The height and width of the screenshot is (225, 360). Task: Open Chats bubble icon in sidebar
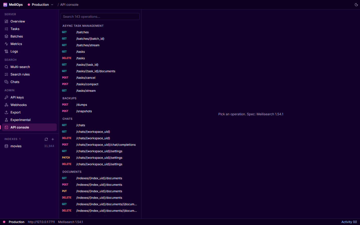click(x=6, y=82)
